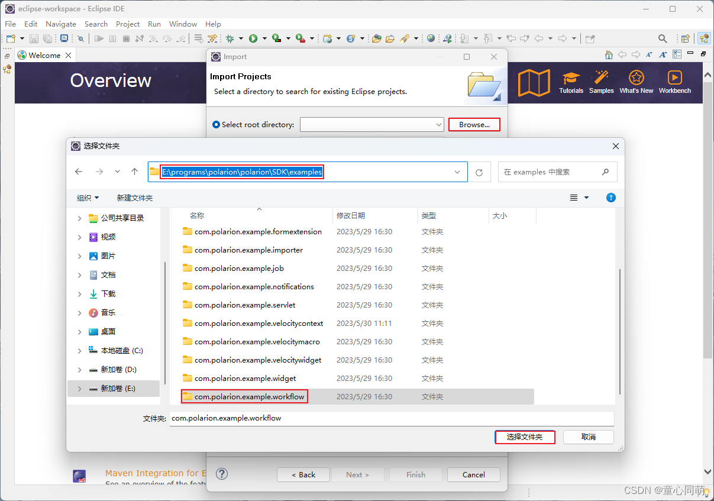Viewport: 714px width, 501px height.
Task: Click the Open Type icon
Action: tap(377, 38)
